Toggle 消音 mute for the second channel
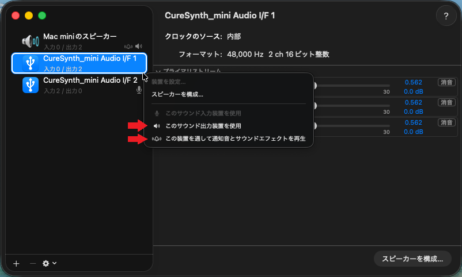 (x=446, y=102)
